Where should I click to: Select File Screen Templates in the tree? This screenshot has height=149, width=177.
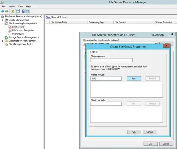click(x=23, y=30)
